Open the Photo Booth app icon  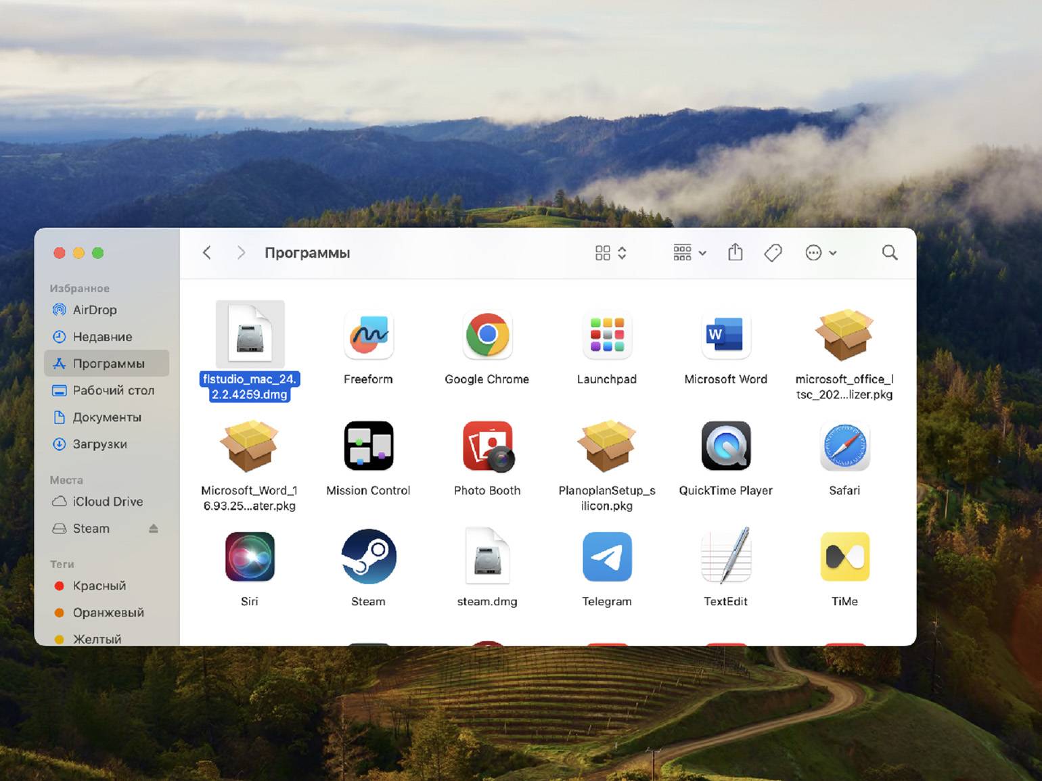point(488,446)
